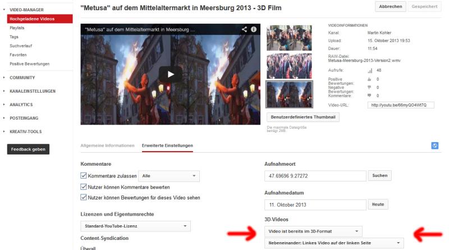Expand the Analytics sidebar section
Image resolution: width=449 pixels, height=250 pixels.
(x=22, y=104)
